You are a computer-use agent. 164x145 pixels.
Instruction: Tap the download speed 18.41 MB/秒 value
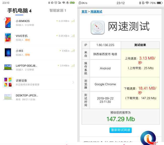pyautogui.click(x=147, y=90)
